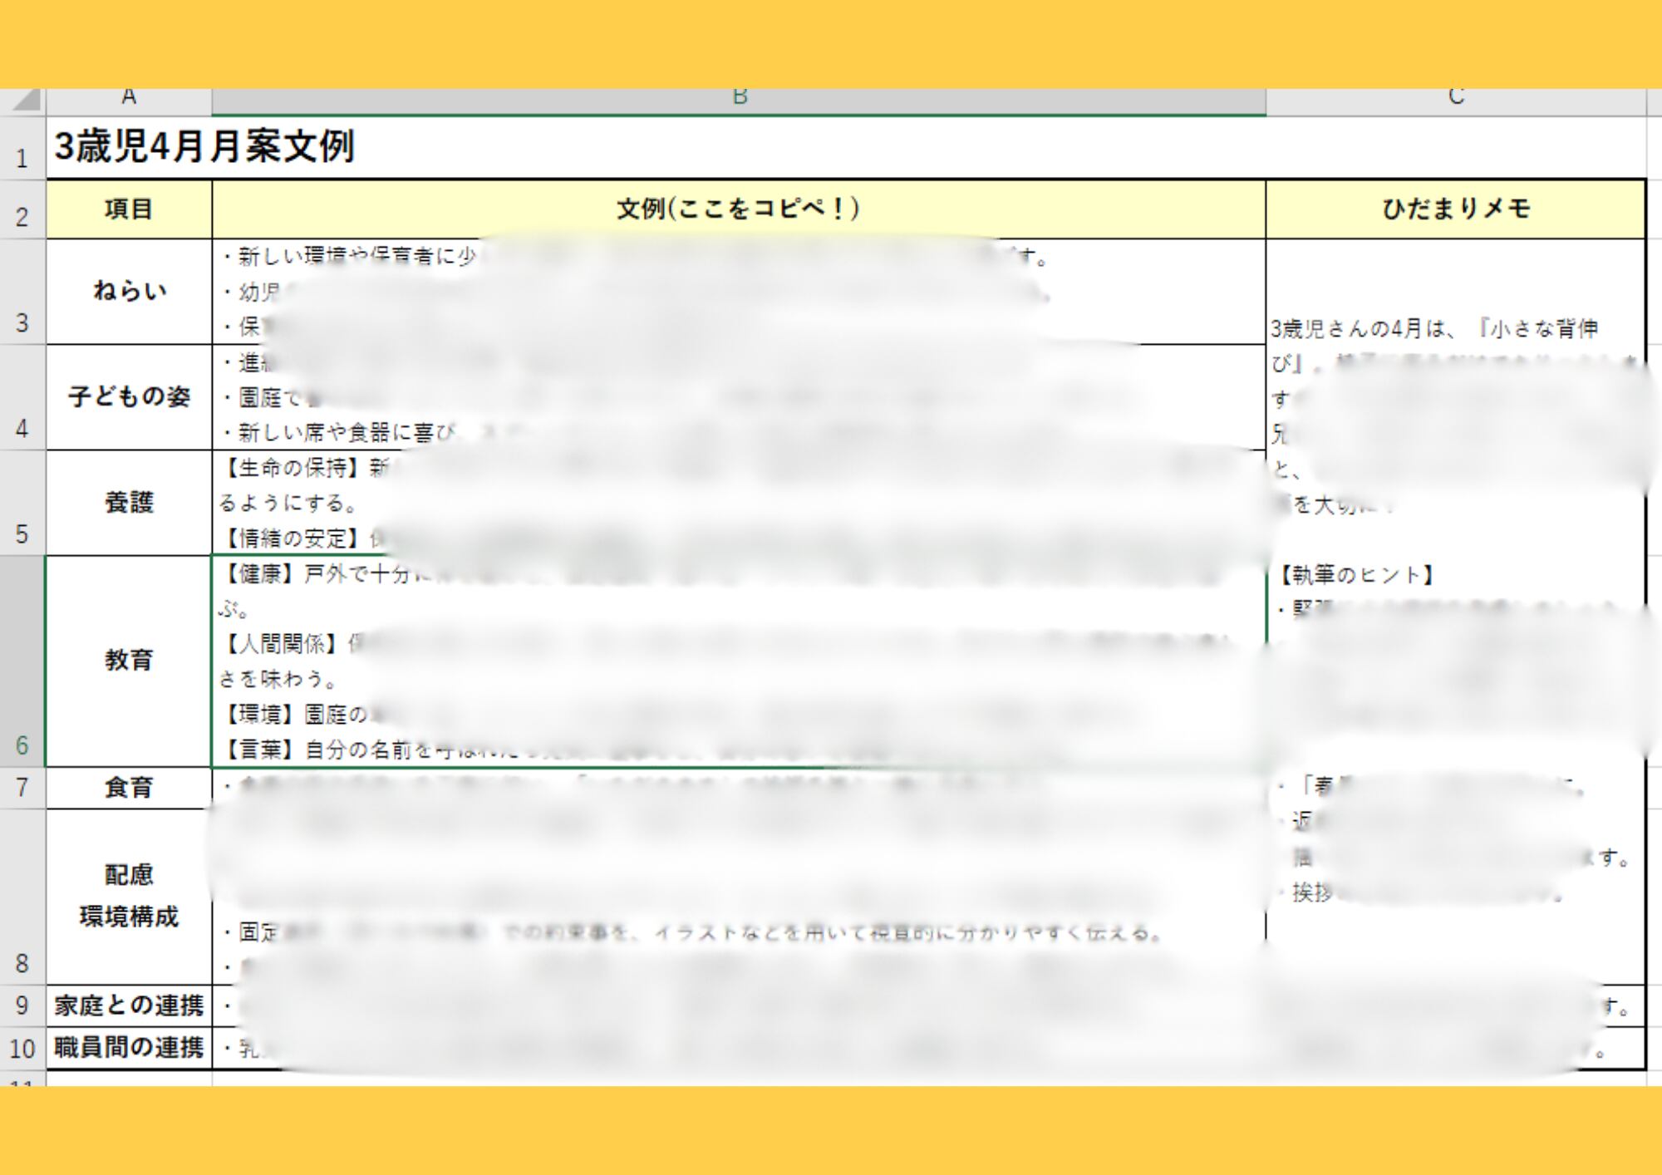The image size is (1662, 1175).
Task: Click the select-all corner triangle
Action: point(25,101)
